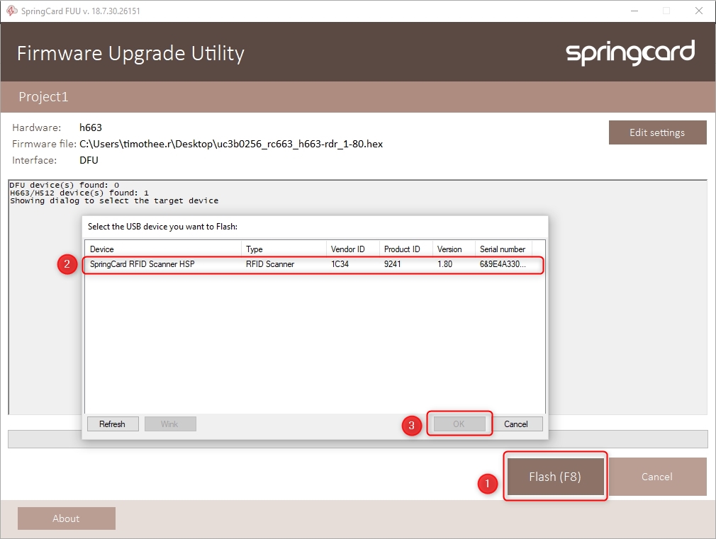The width and height of the screenshot is (716, 539).
Task: Cancel the device selection dialog
Action: point(516,424)
